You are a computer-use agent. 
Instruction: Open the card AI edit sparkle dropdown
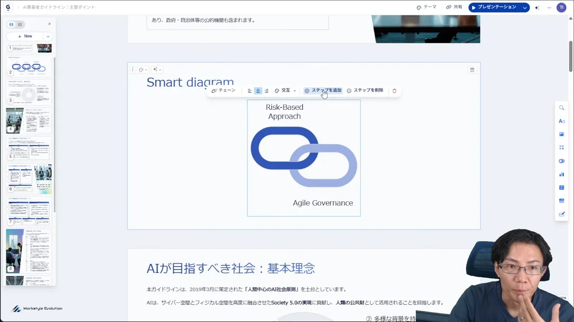(x=157, y=70)
